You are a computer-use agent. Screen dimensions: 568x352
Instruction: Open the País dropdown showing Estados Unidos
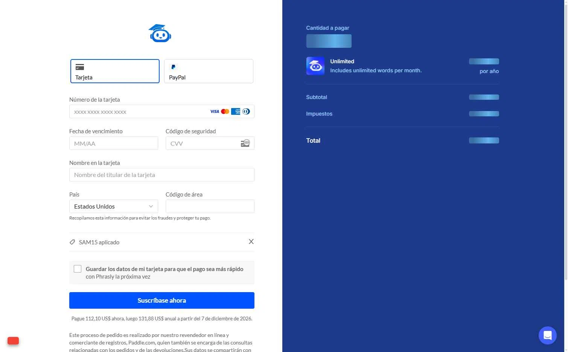(x=114, y=206)
